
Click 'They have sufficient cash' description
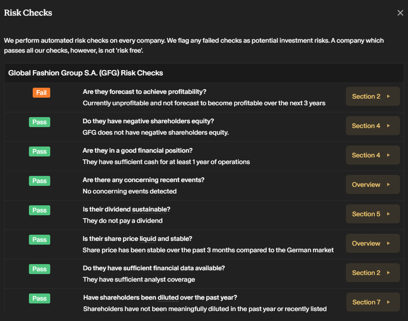(166, 162)
